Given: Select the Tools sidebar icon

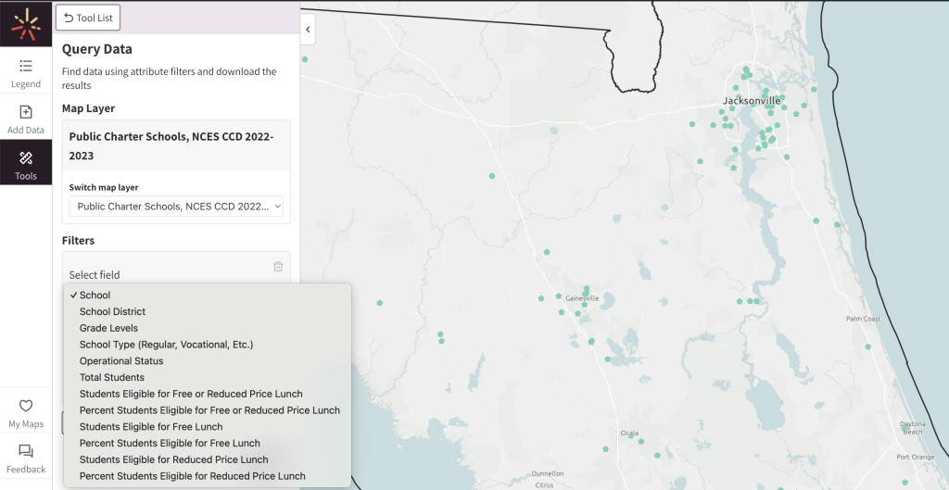Looking at the screenshot, I should pyautogui.click(x=26, y=165).
